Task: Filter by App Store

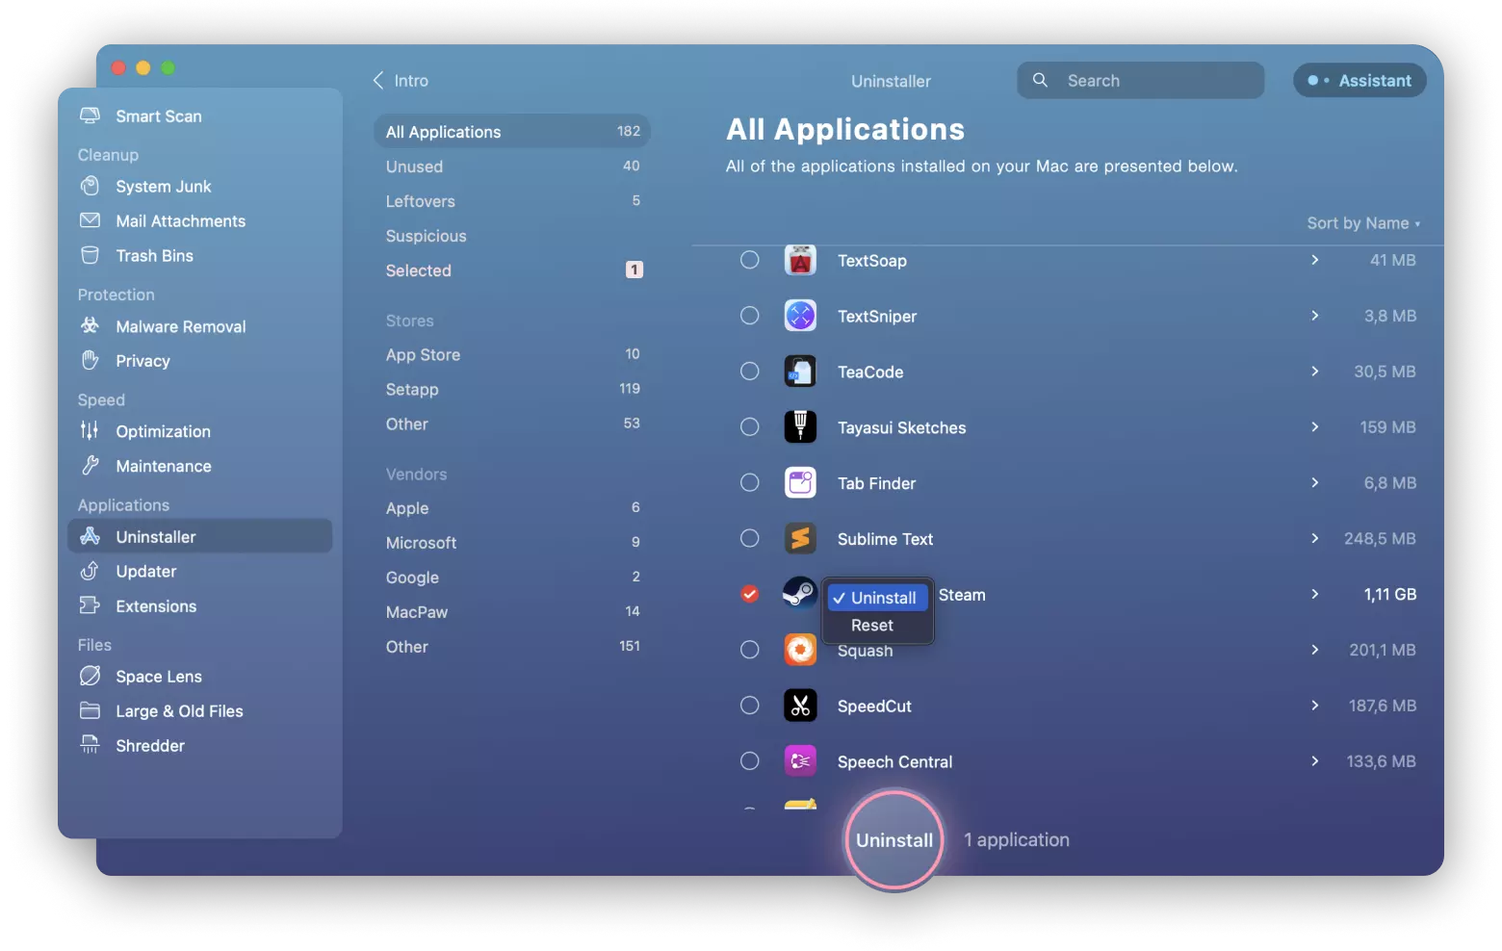Action: 512,354
